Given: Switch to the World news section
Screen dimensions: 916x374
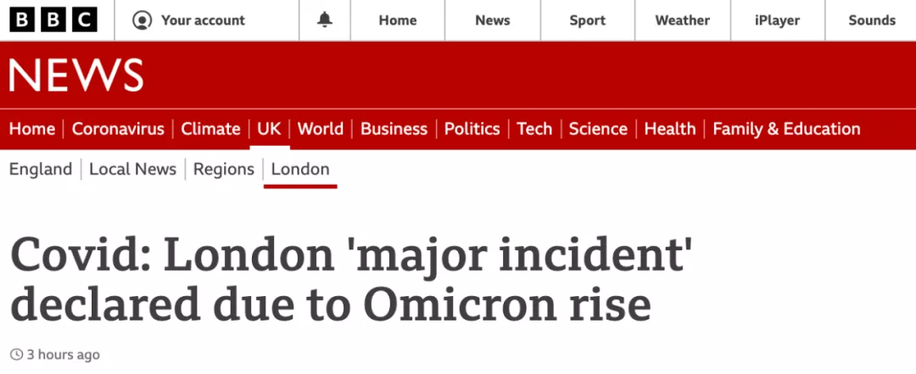Looking at the screenshot, I should (320, 129).
